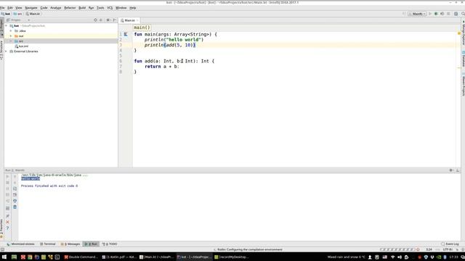Toggle soft-wrap in Run console
465x261 pixels.
[15, 188]
